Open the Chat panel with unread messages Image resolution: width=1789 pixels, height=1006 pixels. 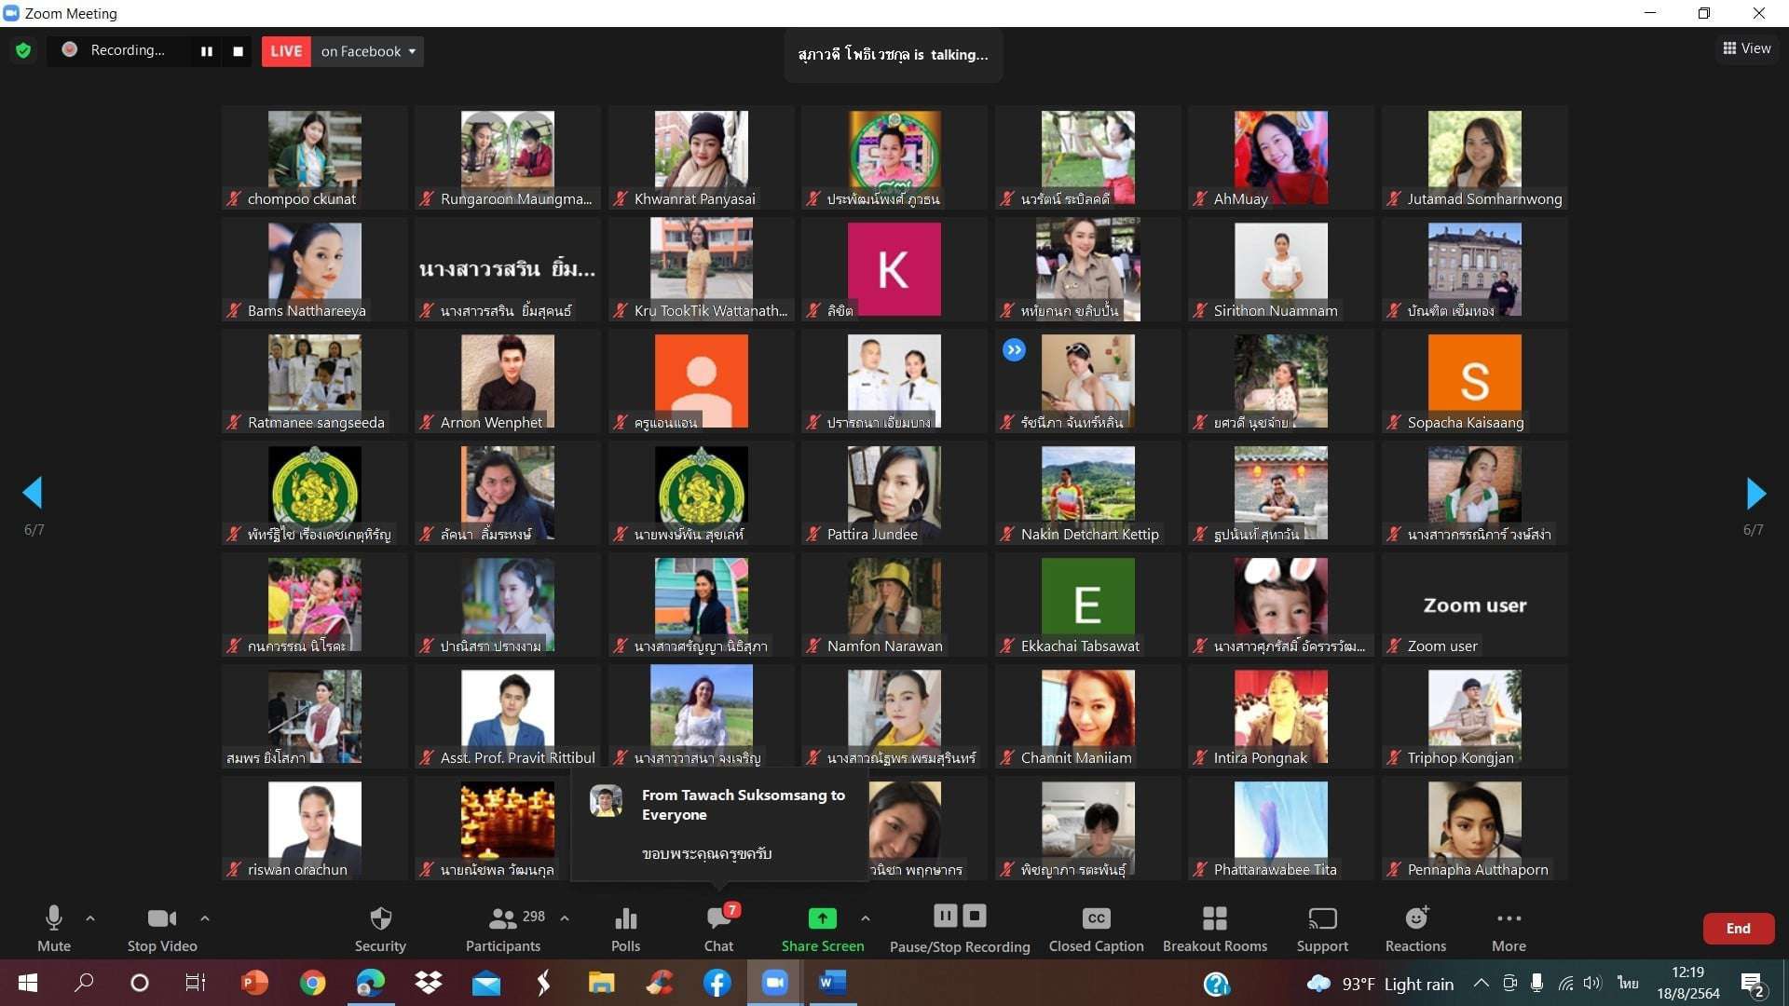point(718,928)
